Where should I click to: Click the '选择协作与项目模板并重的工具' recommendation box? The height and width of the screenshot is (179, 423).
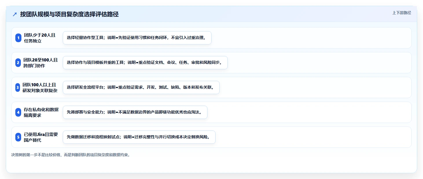point(145,63)
